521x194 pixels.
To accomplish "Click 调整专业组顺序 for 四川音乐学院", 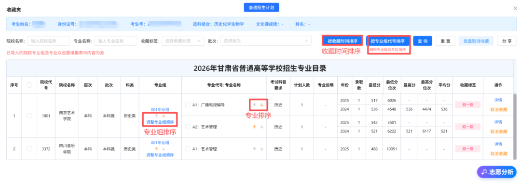I will [x=160, y=155].
